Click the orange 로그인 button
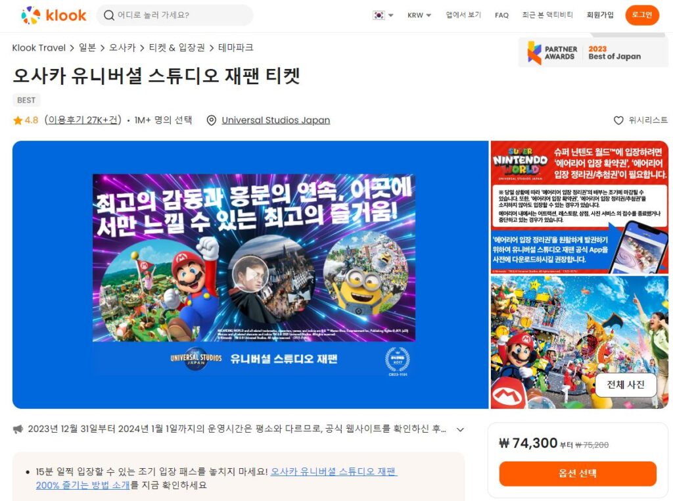 pyautogui.click(x=641, y=15)
